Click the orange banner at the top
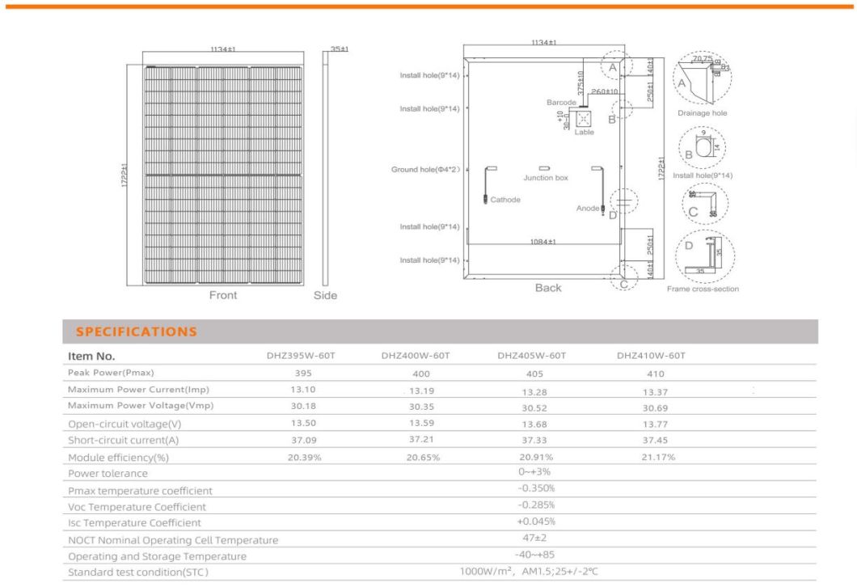The height and width of the screenshot is (587, 857). [x=428, y=8]
